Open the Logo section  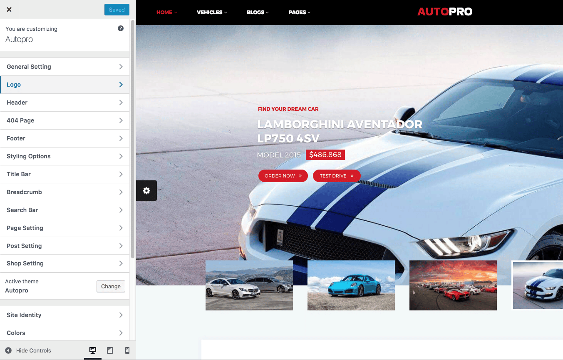pos(65,85)
